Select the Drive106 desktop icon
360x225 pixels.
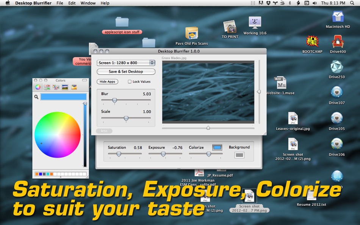tap(337, 144)
